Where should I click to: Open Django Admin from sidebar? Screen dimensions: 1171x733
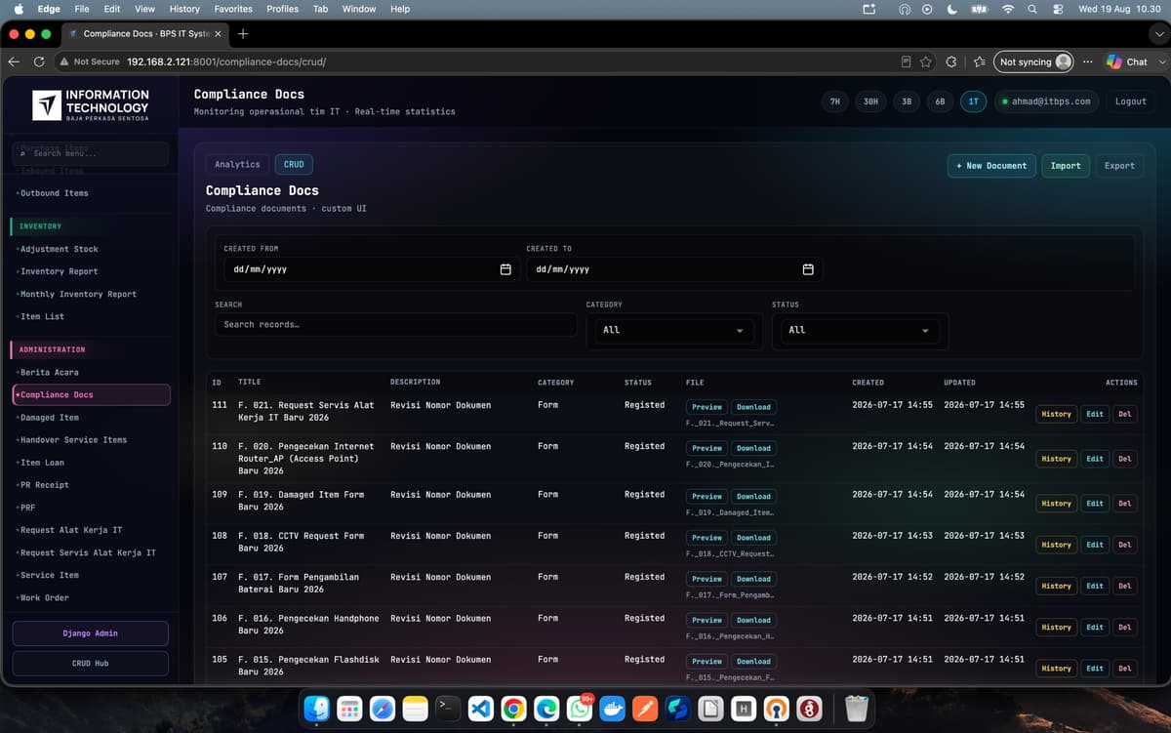click(90, 633)
